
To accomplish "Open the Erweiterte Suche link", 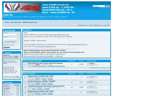I will click(x=105, y=8).
